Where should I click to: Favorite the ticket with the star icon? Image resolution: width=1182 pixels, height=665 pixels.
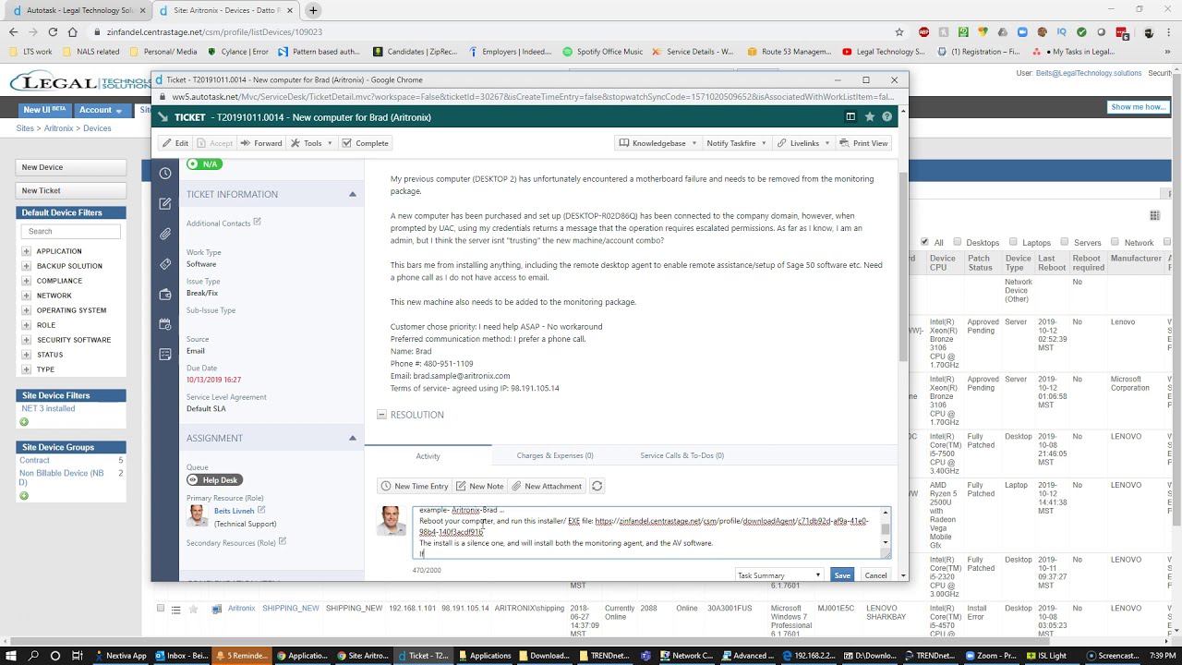[869, 117]
